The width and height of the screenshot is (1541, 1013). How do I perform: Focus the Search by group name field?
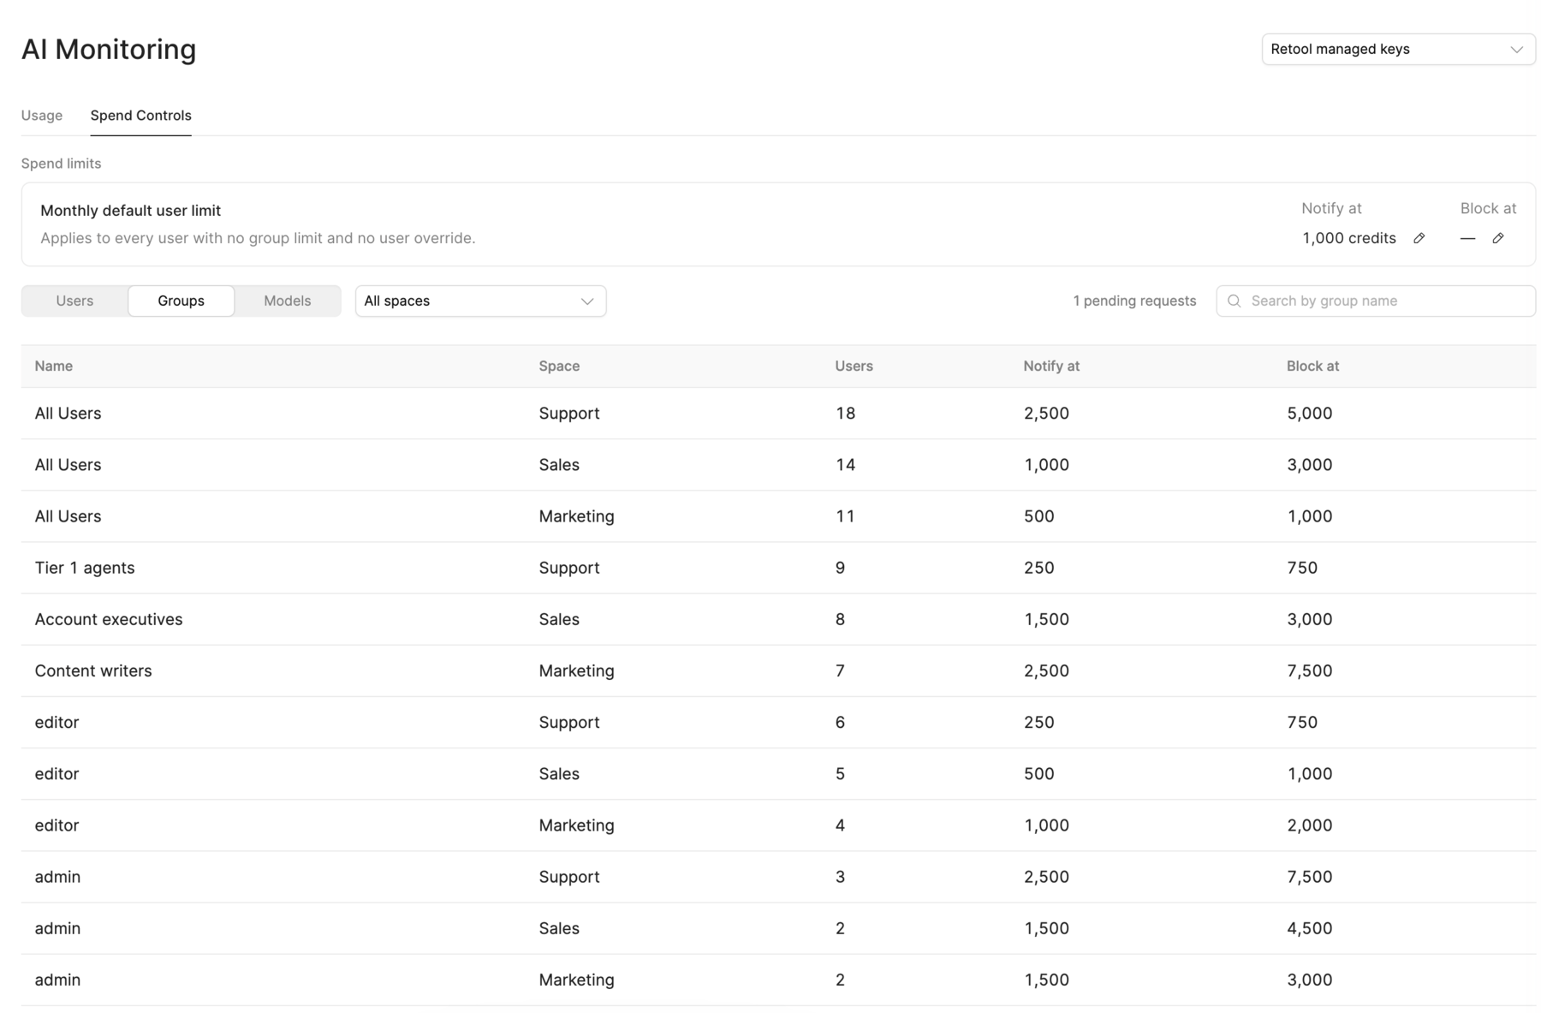tap(1376, 301)
